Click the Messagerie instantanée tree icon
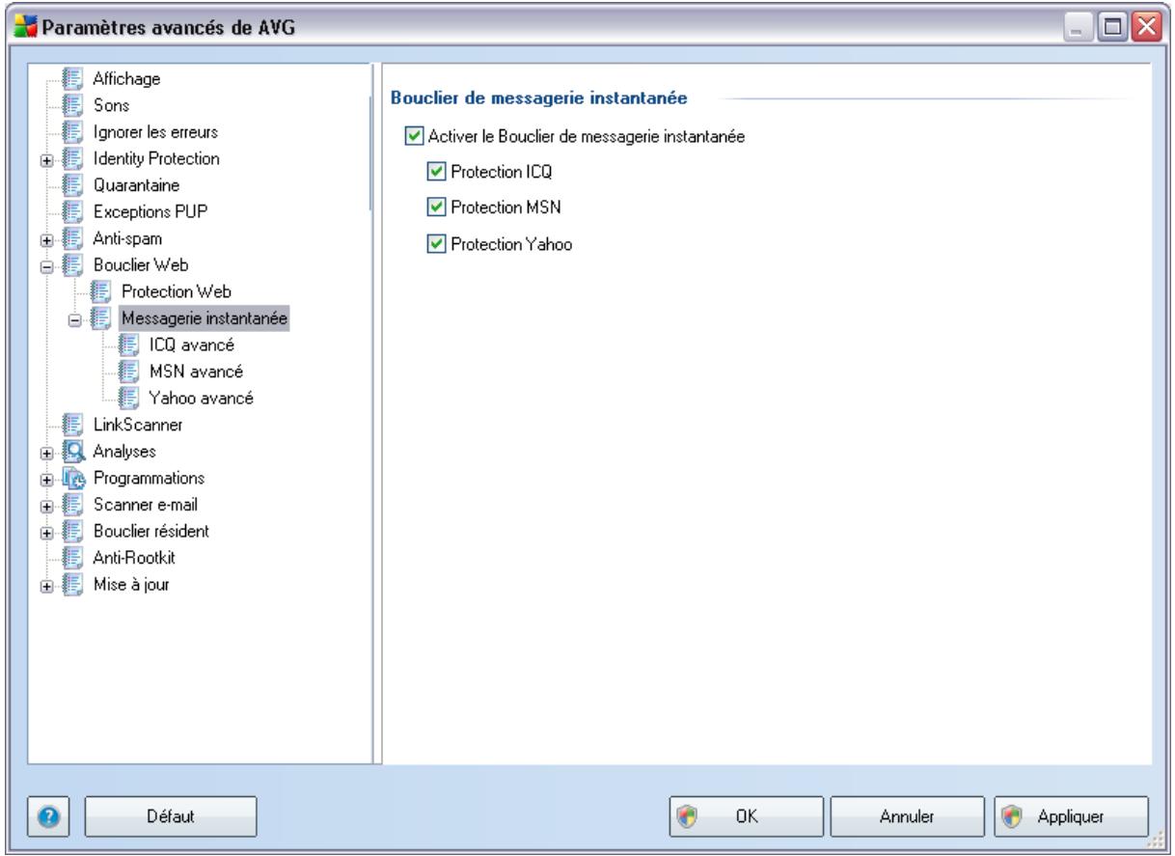This screenshot has width=1175, height=856. coord(102,317)
